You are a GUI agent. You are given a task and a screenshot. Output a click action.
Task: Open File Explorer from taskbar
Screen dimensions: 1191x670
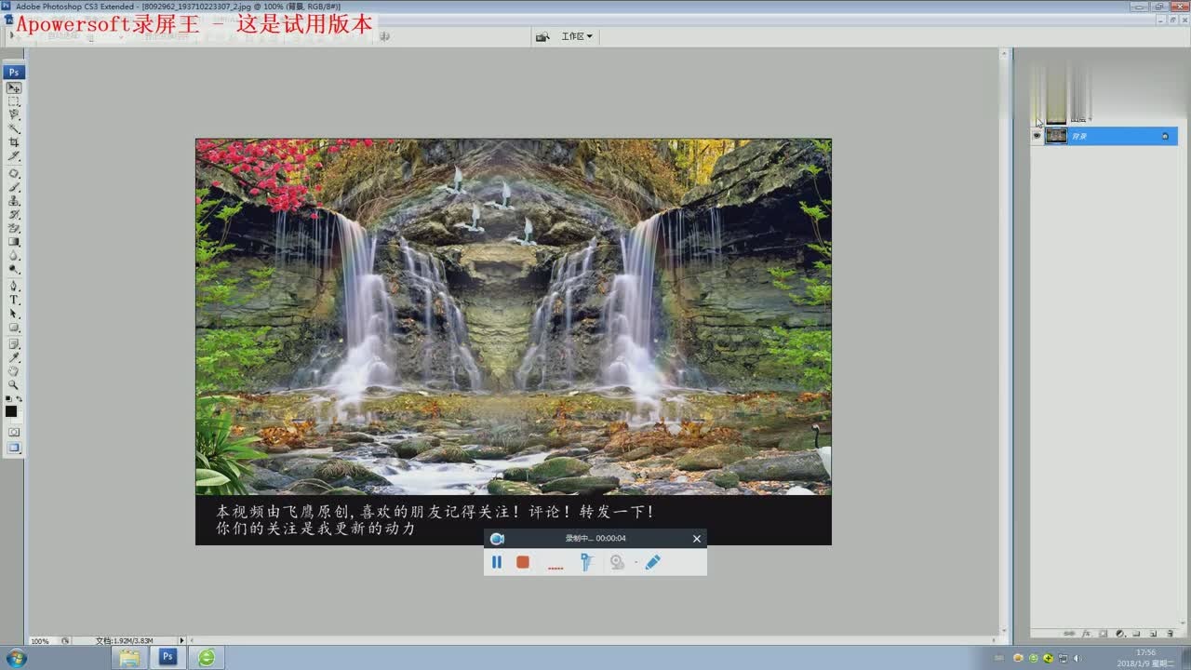(x=130, y=658)
